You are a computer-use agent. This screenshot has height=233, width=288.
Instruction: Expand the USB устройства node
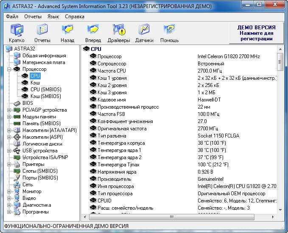(9, 151)
